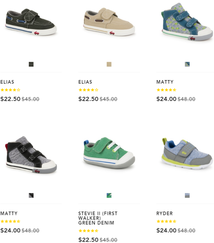214x243 pixels.
Task: Open the MATTY title link beside the two ELIAS items
Action: (x=165, y=82)
